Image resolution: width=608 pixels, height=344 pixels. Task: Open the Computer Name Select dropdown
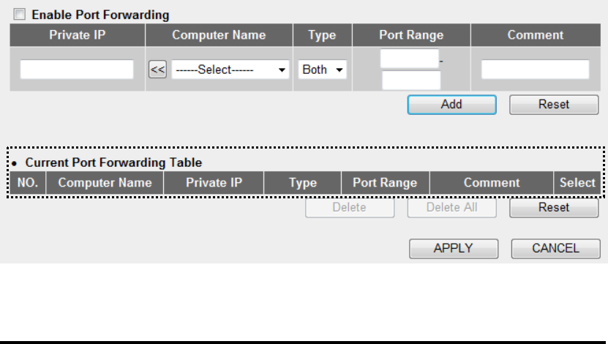[230, 70]
